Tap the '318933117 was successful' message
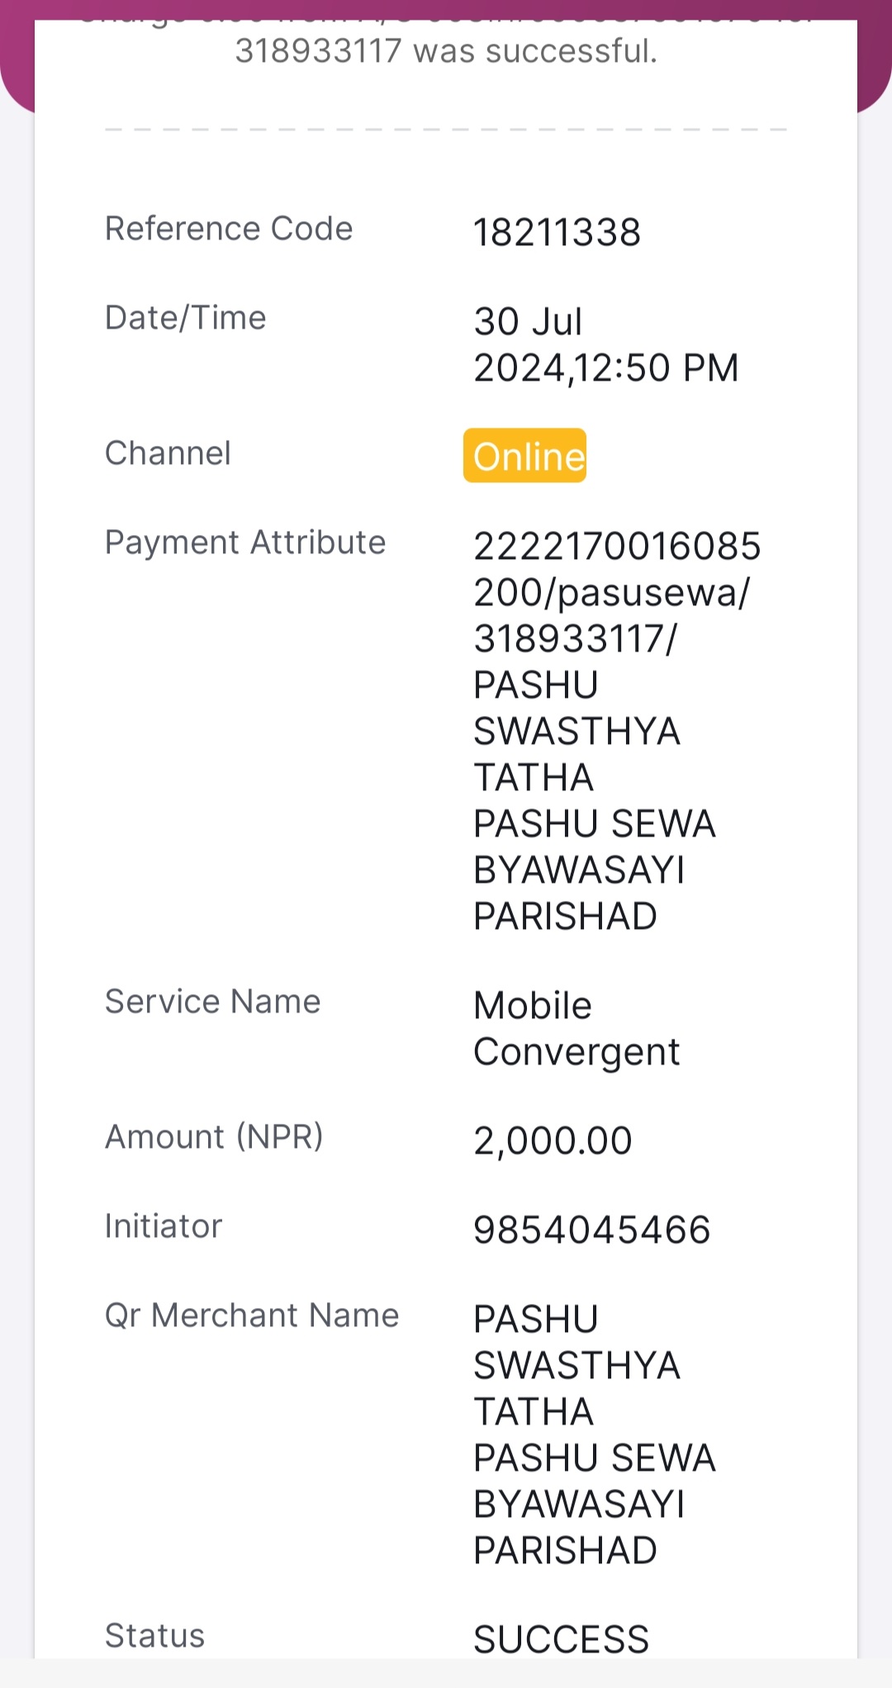The height and width of the screenshot is (1688, 892). click(446, 51)
